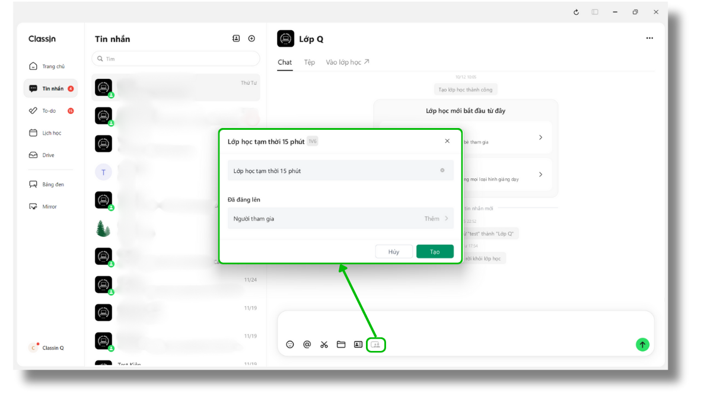Open the contacts icon beside Tin nhắn header
The width and height of the screenshot is (704, 396).
pos(236,39)
